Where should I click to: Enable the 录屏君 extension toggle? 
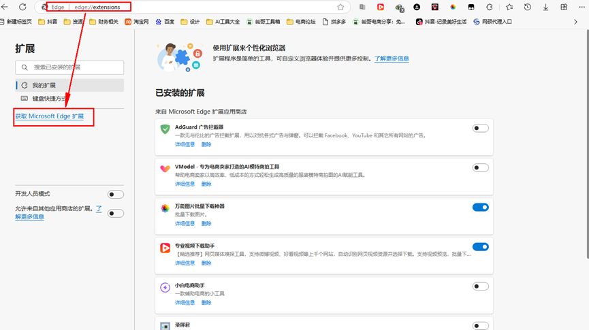coord(481,325)
